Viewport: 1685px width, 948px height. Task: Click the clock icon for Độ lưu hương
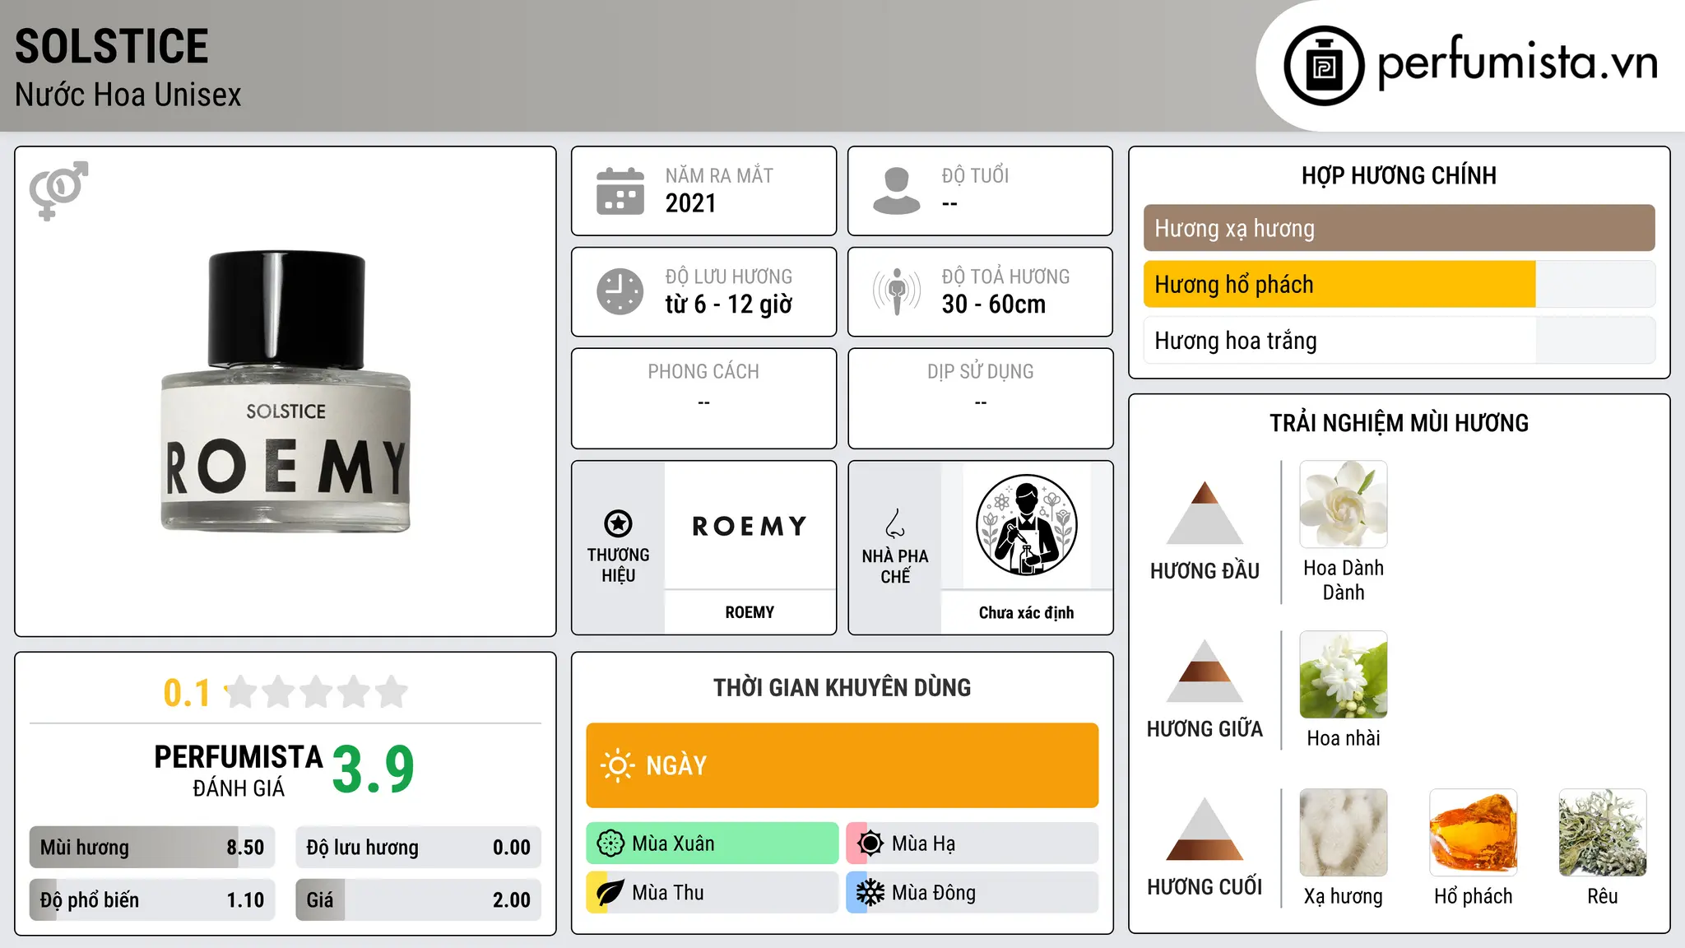[x=620, y=291]
